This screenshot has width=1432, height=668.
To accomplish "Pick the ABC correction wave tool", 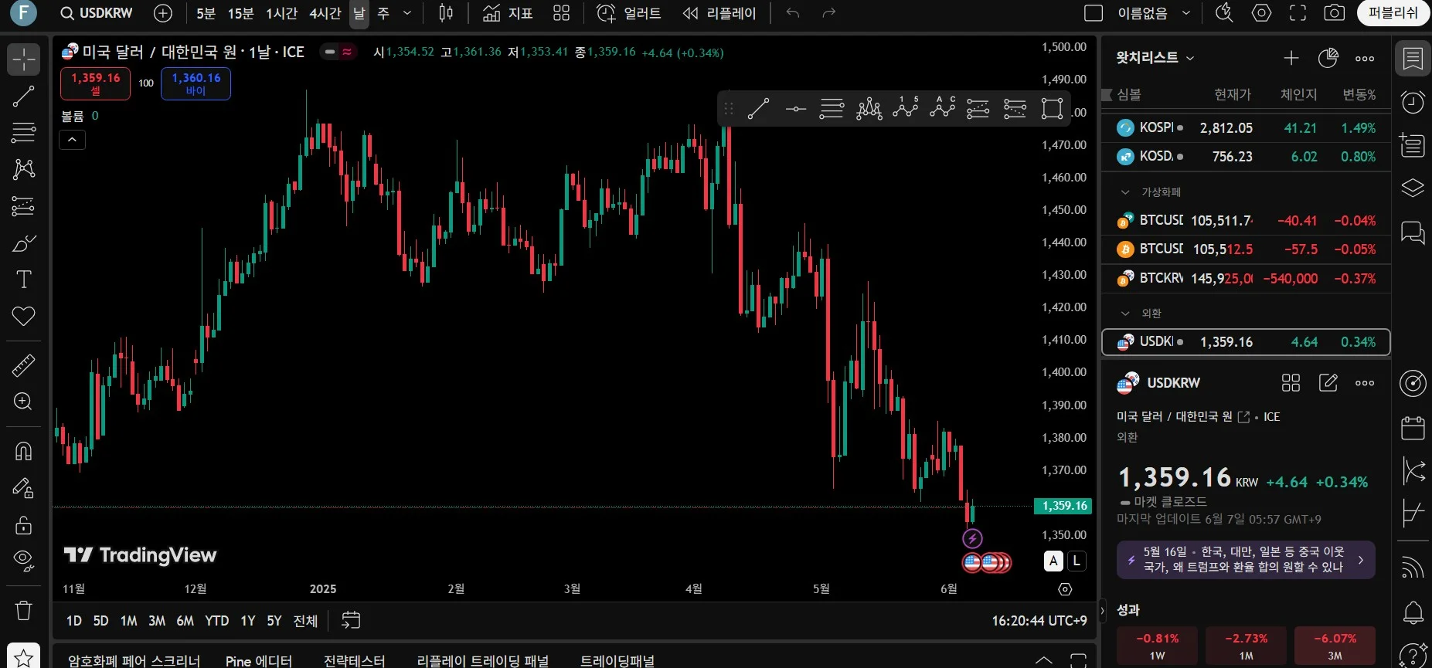I will 942,109.
